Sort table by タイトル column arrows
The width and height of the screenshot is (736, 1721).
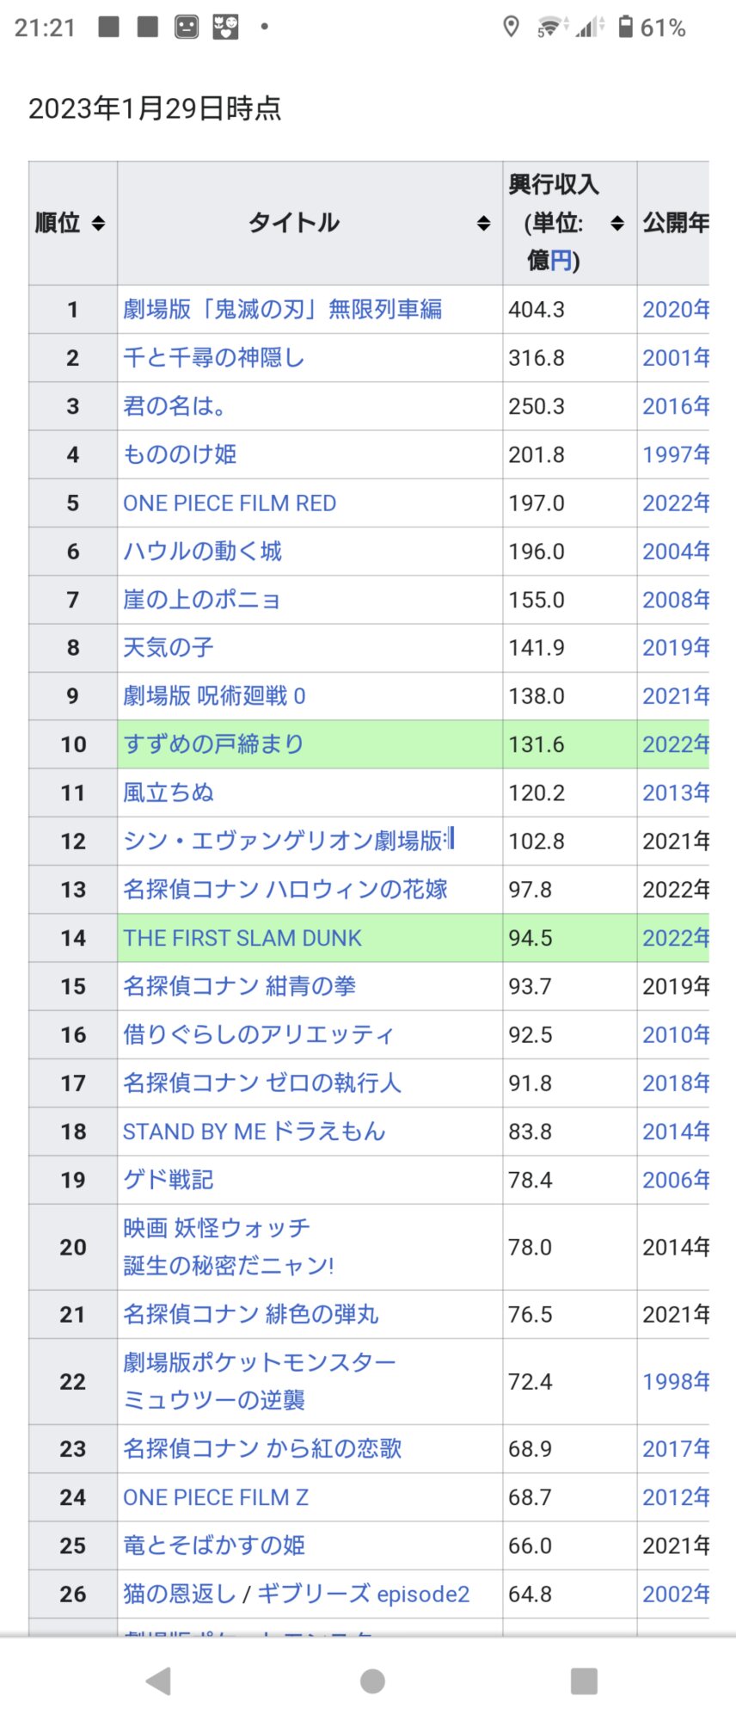(483, 224)
